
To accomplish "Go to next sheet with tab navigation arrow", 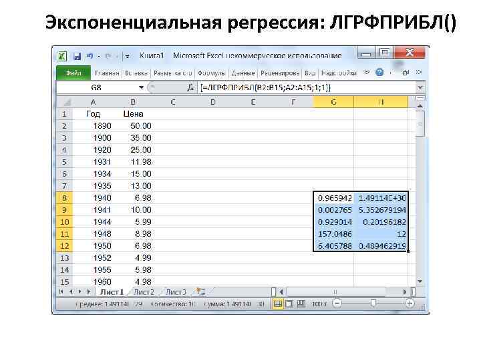I will click(x=79, y=292).
